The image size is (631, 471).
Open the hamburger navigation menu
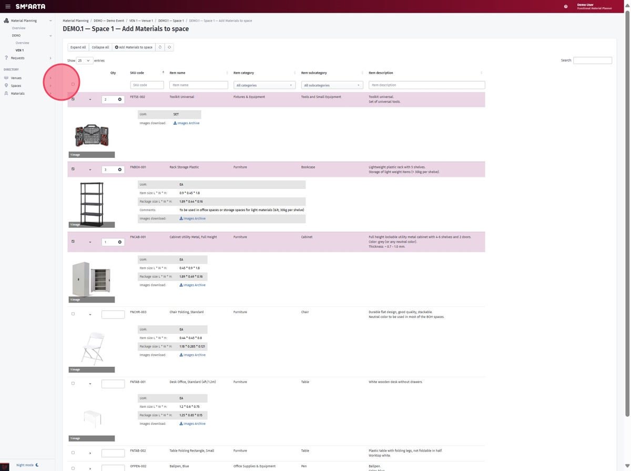[8, 6]
